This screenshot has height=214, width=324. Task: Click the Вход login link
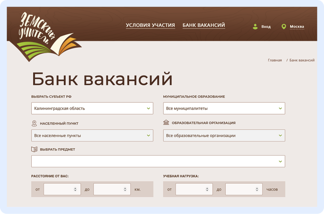click(x=266, y=27)
